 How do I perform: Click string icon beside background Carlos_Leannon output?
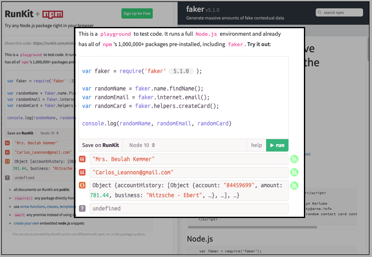[x=7, y=152]
